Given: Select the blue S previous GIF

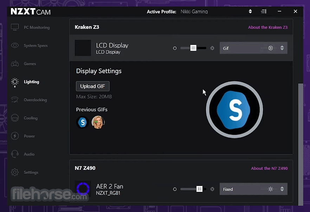Looking at the screenshot, I should tap(83, 122).
